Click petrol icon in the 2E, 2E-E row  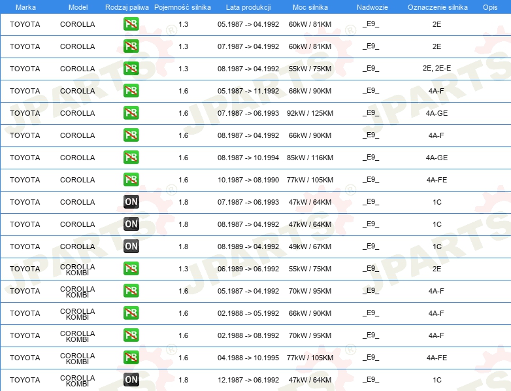[131, 69]
